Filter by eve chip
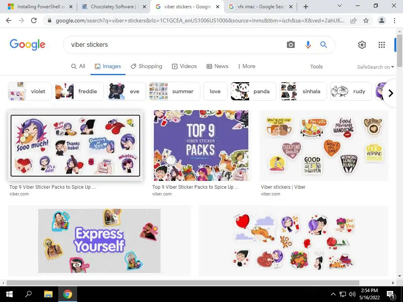The width and height of the screenshot is (403, 302). (x=126, y=91)
